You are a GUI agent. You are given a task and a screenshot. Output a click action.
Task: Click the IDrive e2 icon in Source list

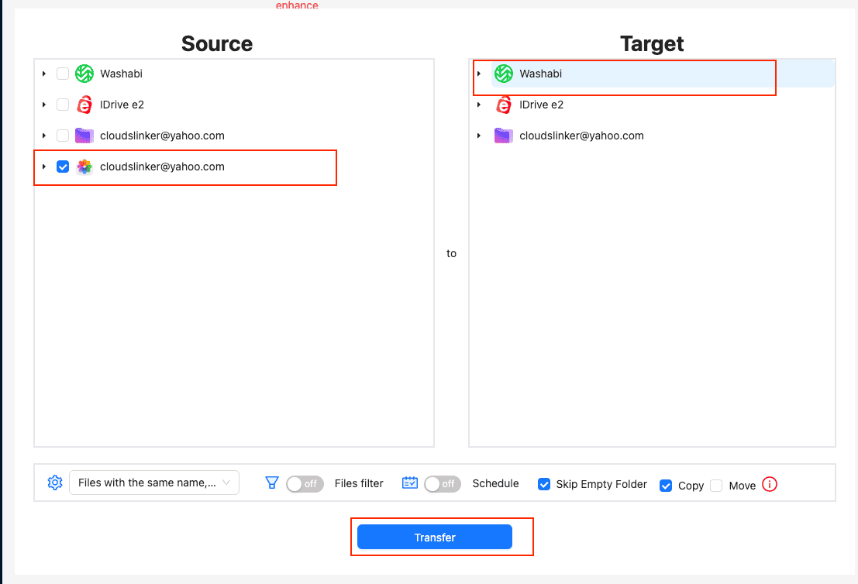(x=84, y=105)
